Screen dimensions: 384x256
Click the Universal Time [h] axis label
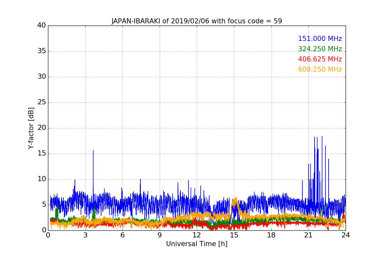(196, 244)
